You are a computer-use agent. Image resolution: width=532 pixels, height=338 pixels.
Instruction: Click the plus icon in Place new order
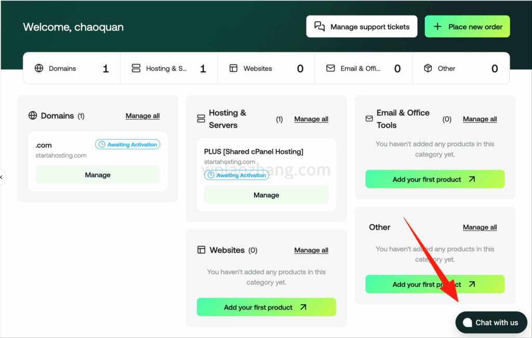[438, 27]
